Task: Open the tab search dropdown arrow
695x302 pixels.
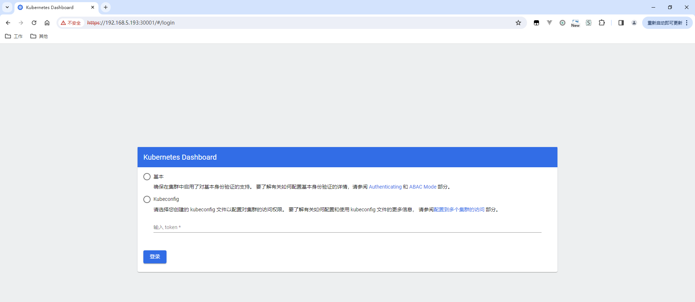Action: (7, 7)
